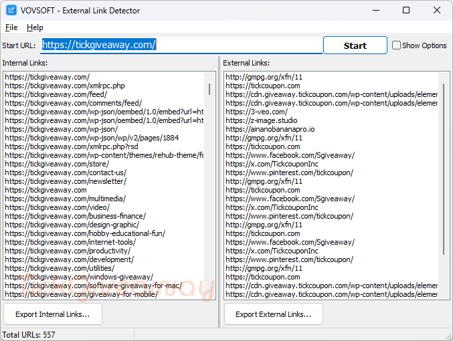
Task: Click the VOVSOFT app icon in title bar
Action: pos(11,11)
